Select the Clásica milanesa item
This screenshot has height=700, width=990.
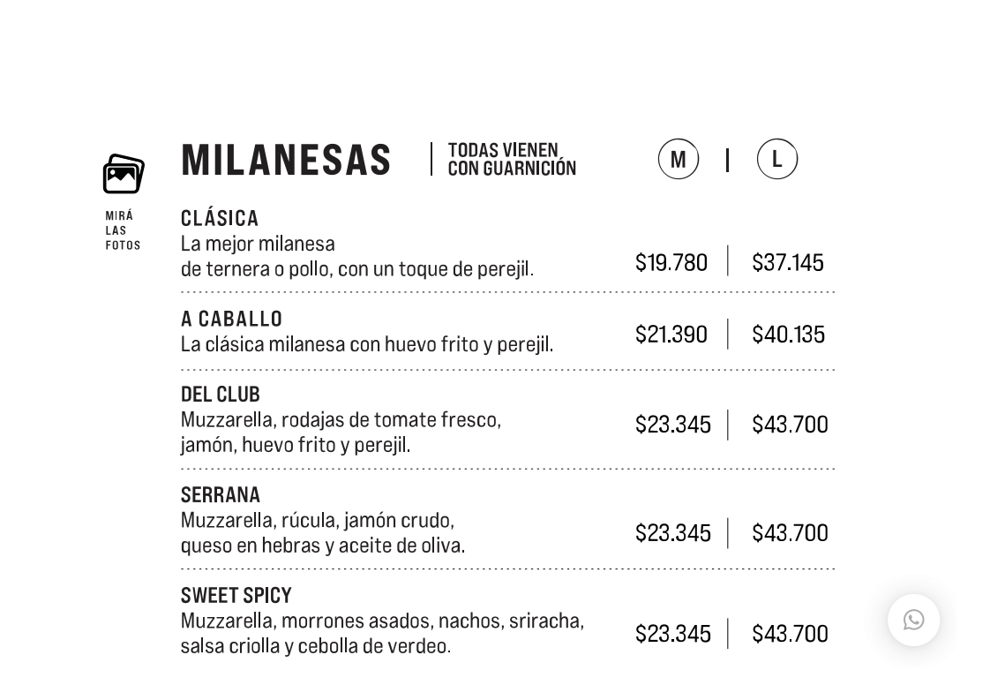(x=220, y=218)
